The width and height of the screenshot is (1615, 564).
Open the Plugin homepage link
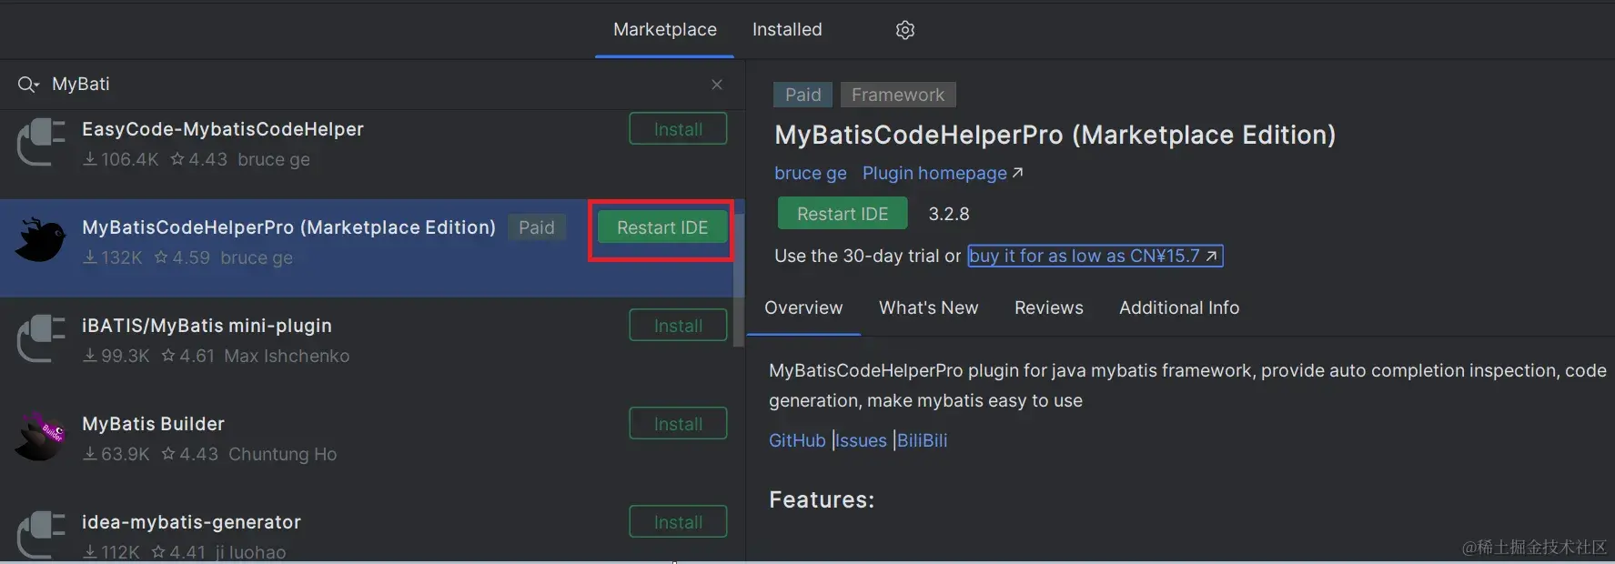click(943, 173)
